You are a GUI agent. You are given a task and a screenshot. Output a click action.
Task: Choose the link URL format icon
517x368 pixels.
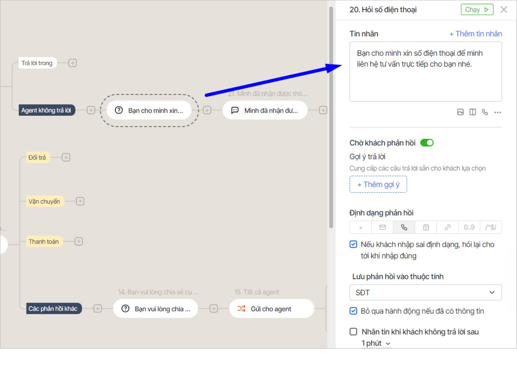pyautogui.click(x=447, y=227)
